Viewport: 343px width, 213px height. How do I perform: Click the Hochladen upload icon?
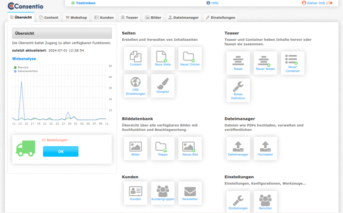(x=265, y=148)
